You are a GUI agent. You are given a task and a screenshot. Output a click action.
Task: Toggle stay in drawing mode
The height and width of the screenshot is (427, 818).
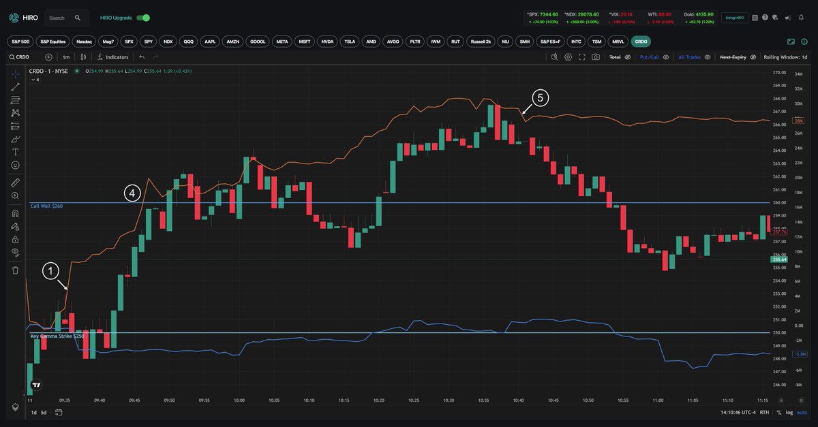pos(15,226)
